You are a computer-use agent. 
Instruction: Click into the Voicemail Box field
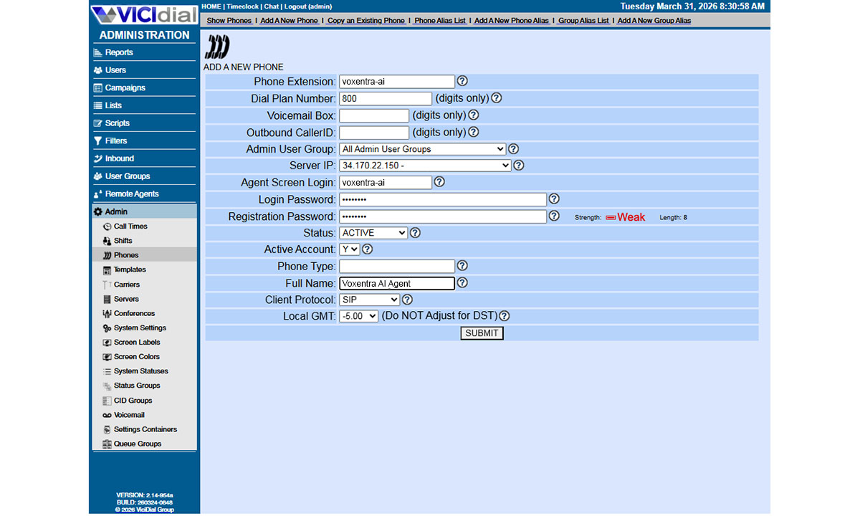pyautogui.click(x=374, y=115)
